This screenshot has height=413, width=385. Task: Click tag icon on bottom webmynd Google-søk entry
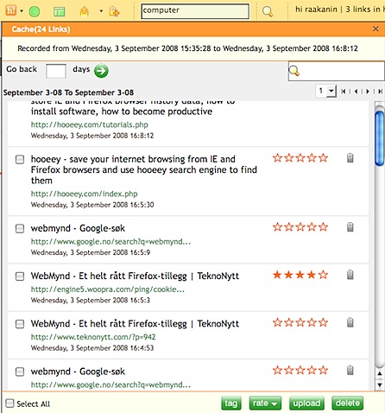pyautogui.click(x=350, y=370)
